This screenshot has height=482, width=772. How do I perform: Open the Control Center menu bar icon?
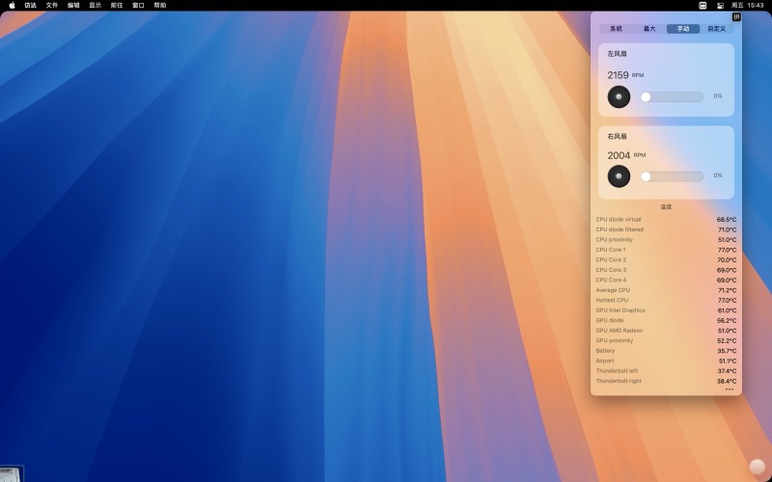point(720,6)
